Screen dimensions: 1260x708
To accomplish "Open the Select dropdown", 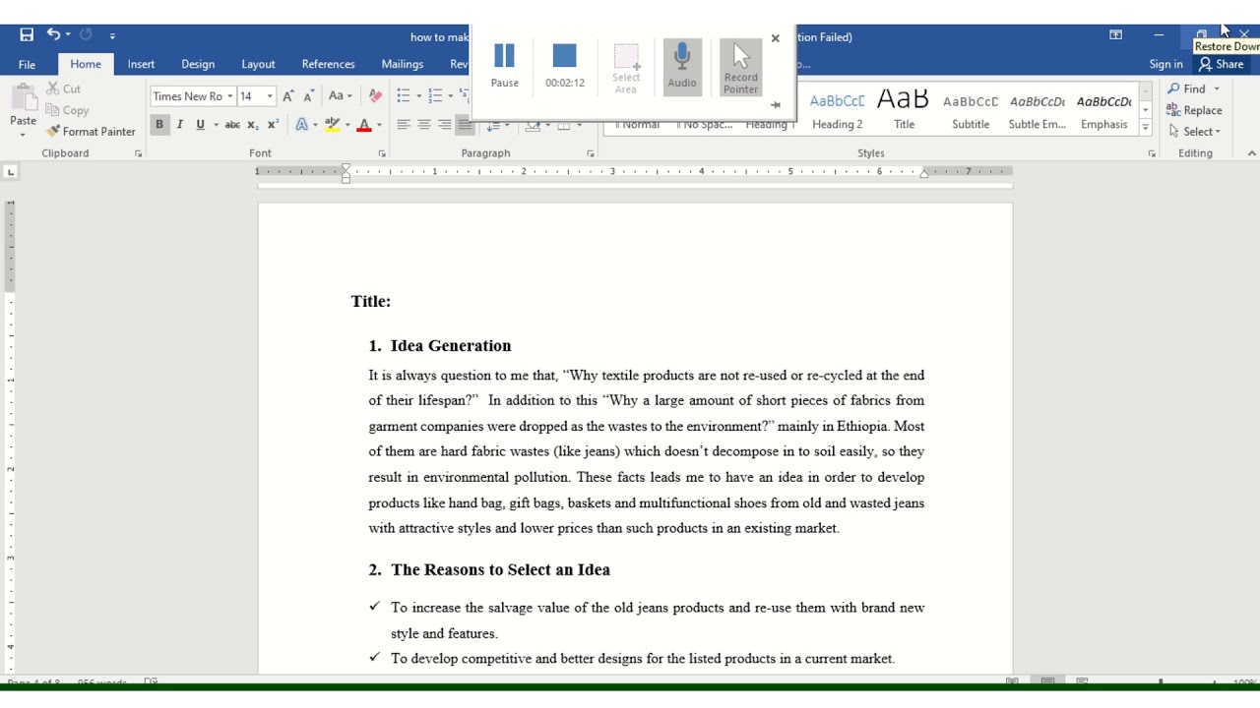I will 1194,131.
